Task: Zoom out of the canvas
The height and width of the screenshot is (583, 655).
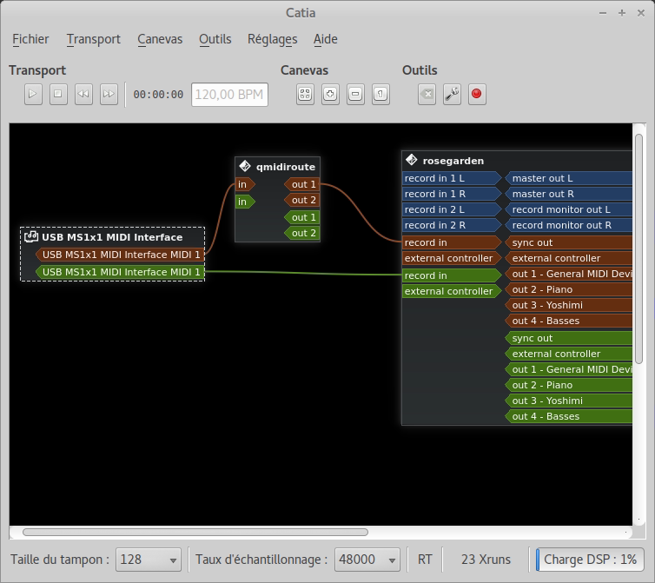Action: coord(355,94)
